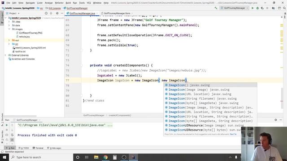Click createUIComponents() in editor breadcrumb
Viewport: 287px width, 161px height.
[x=120, y=115]
